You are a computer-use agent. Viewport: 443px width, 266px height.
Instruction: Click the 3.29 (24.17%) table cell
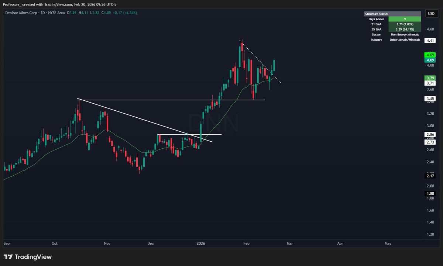pos(405,29)
